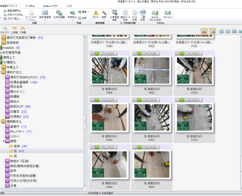
Task: Switch to the grid tile layout view icon
Action: (234, 31)
